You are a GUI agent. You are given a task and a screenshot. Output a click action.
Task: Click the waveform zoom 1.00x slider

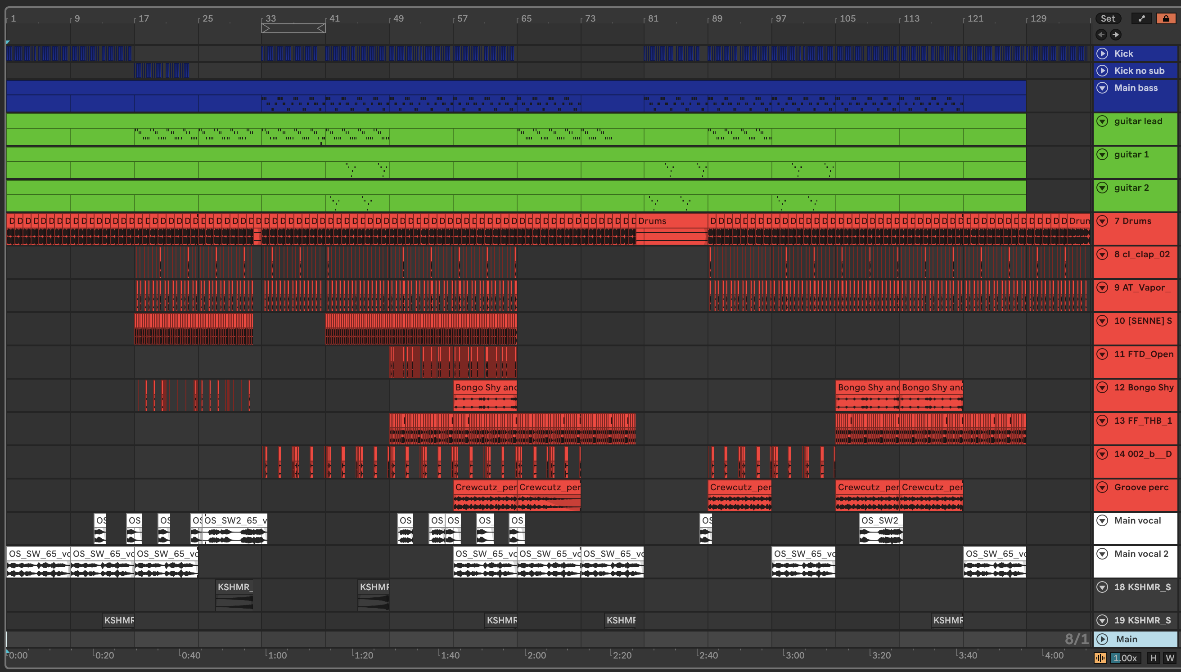[x=1125, y=658]
